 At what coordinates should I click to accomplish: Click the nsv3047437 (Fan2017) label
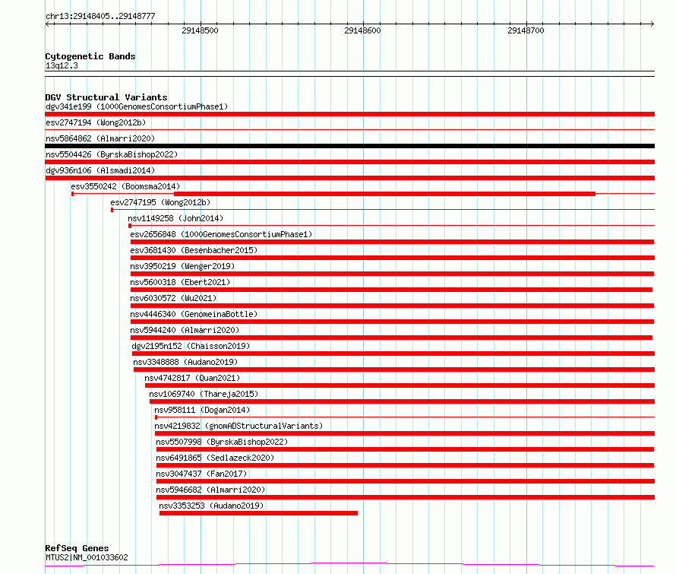(201, 474)
